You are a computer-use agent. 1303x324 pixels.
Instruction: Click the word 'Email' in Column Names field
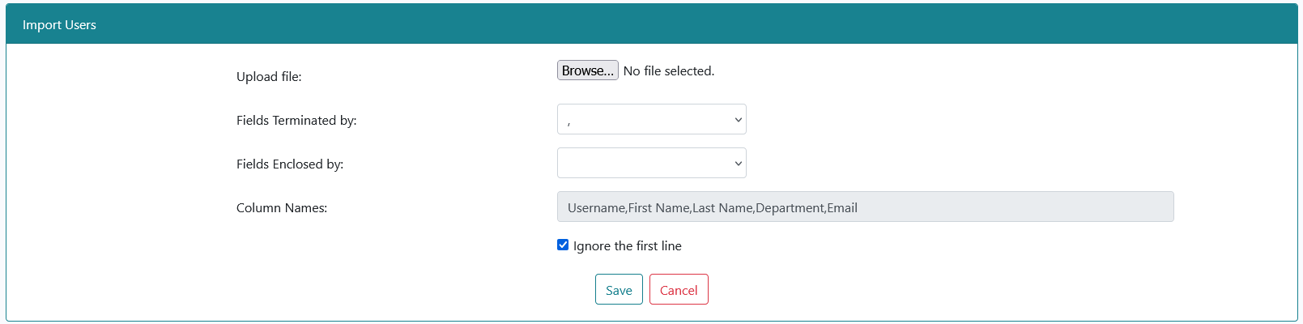[842, 207]
